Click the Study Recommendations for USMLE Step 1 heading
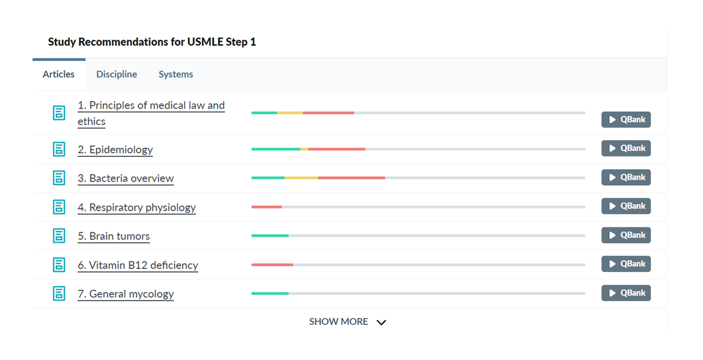This screenshot has height=360, width=703. 152,42
